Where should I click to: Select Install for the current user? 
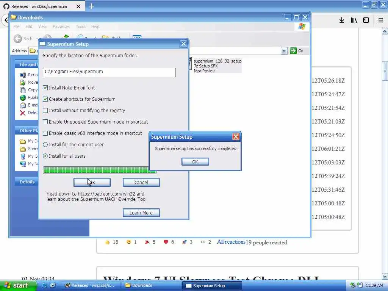(x=45, y=144)
